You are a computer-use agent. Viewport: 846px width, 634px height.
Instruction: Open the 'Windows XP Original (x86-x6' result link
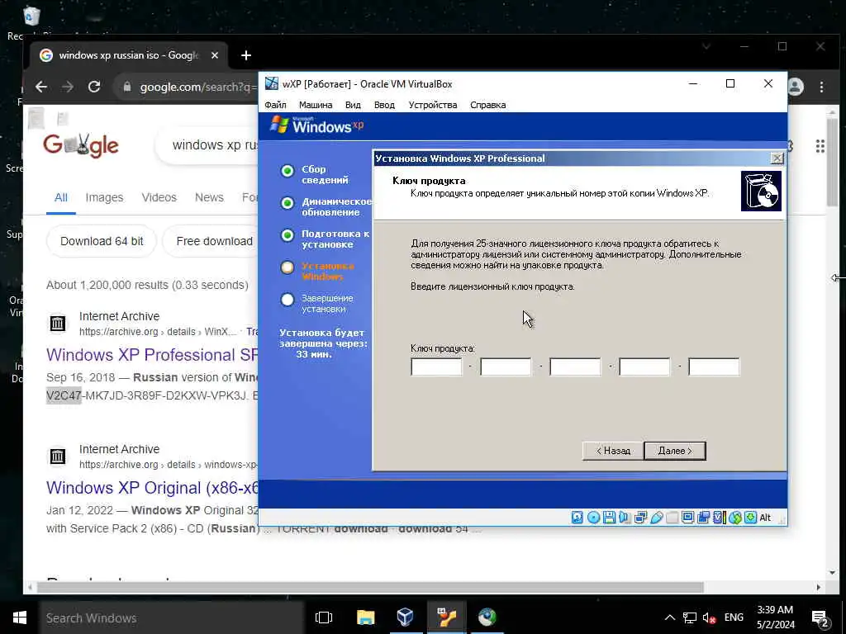[152, 487]
